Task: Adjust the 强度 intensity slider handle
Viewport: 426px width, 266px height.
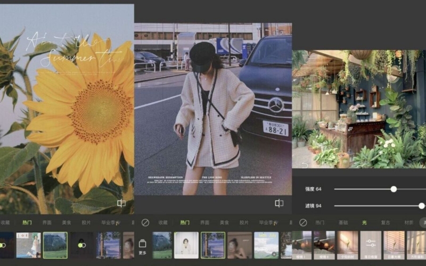Action: 394,189
